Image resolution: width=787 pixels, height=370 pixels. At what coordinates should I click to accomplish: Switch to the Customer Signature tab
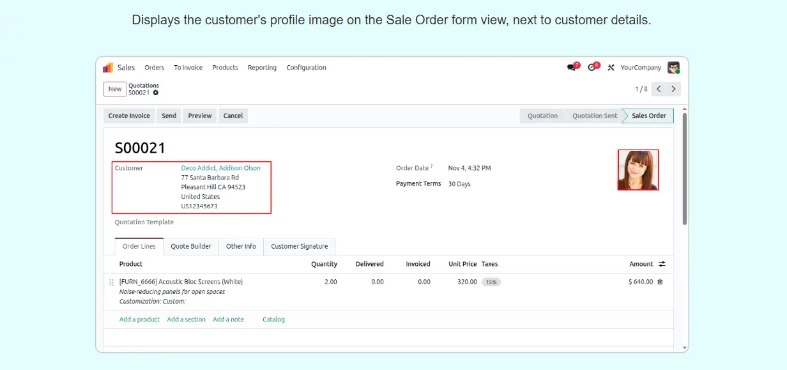point(299,247)
